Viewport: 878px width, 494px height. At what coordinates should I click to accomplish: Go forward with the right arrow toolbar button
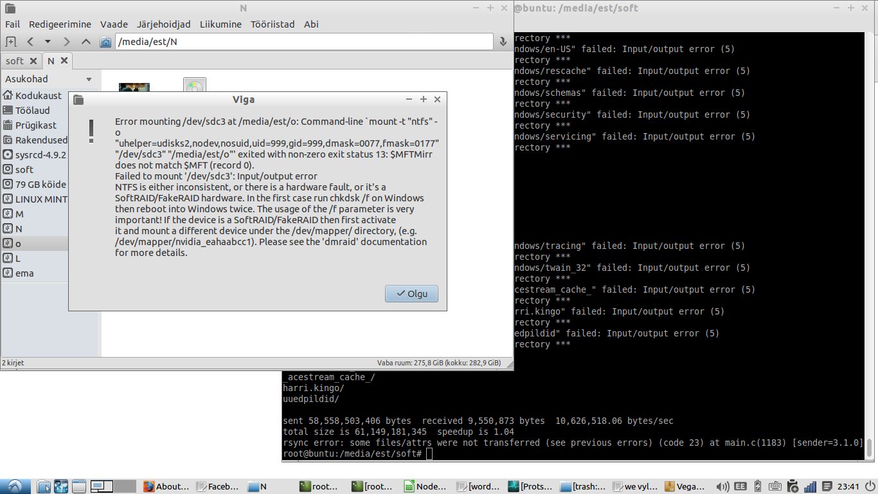[x=67, y=42]
